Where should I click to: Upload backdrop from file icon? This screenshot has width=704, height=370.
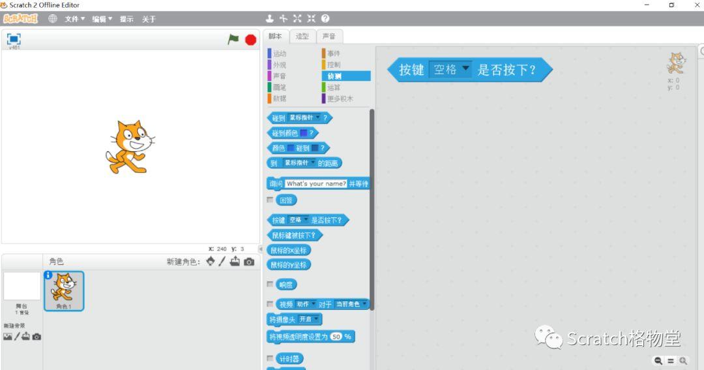click(x=26, y=336)
